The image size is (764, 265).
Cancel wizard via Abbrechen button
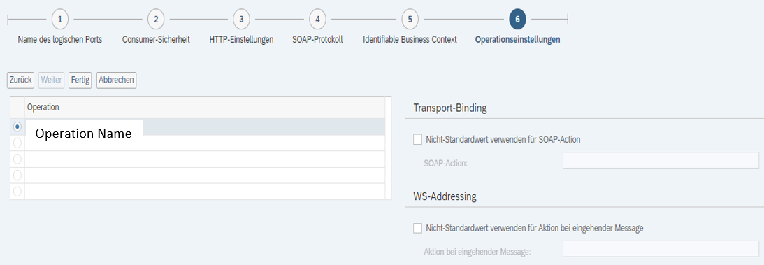[x=117, y=80]
